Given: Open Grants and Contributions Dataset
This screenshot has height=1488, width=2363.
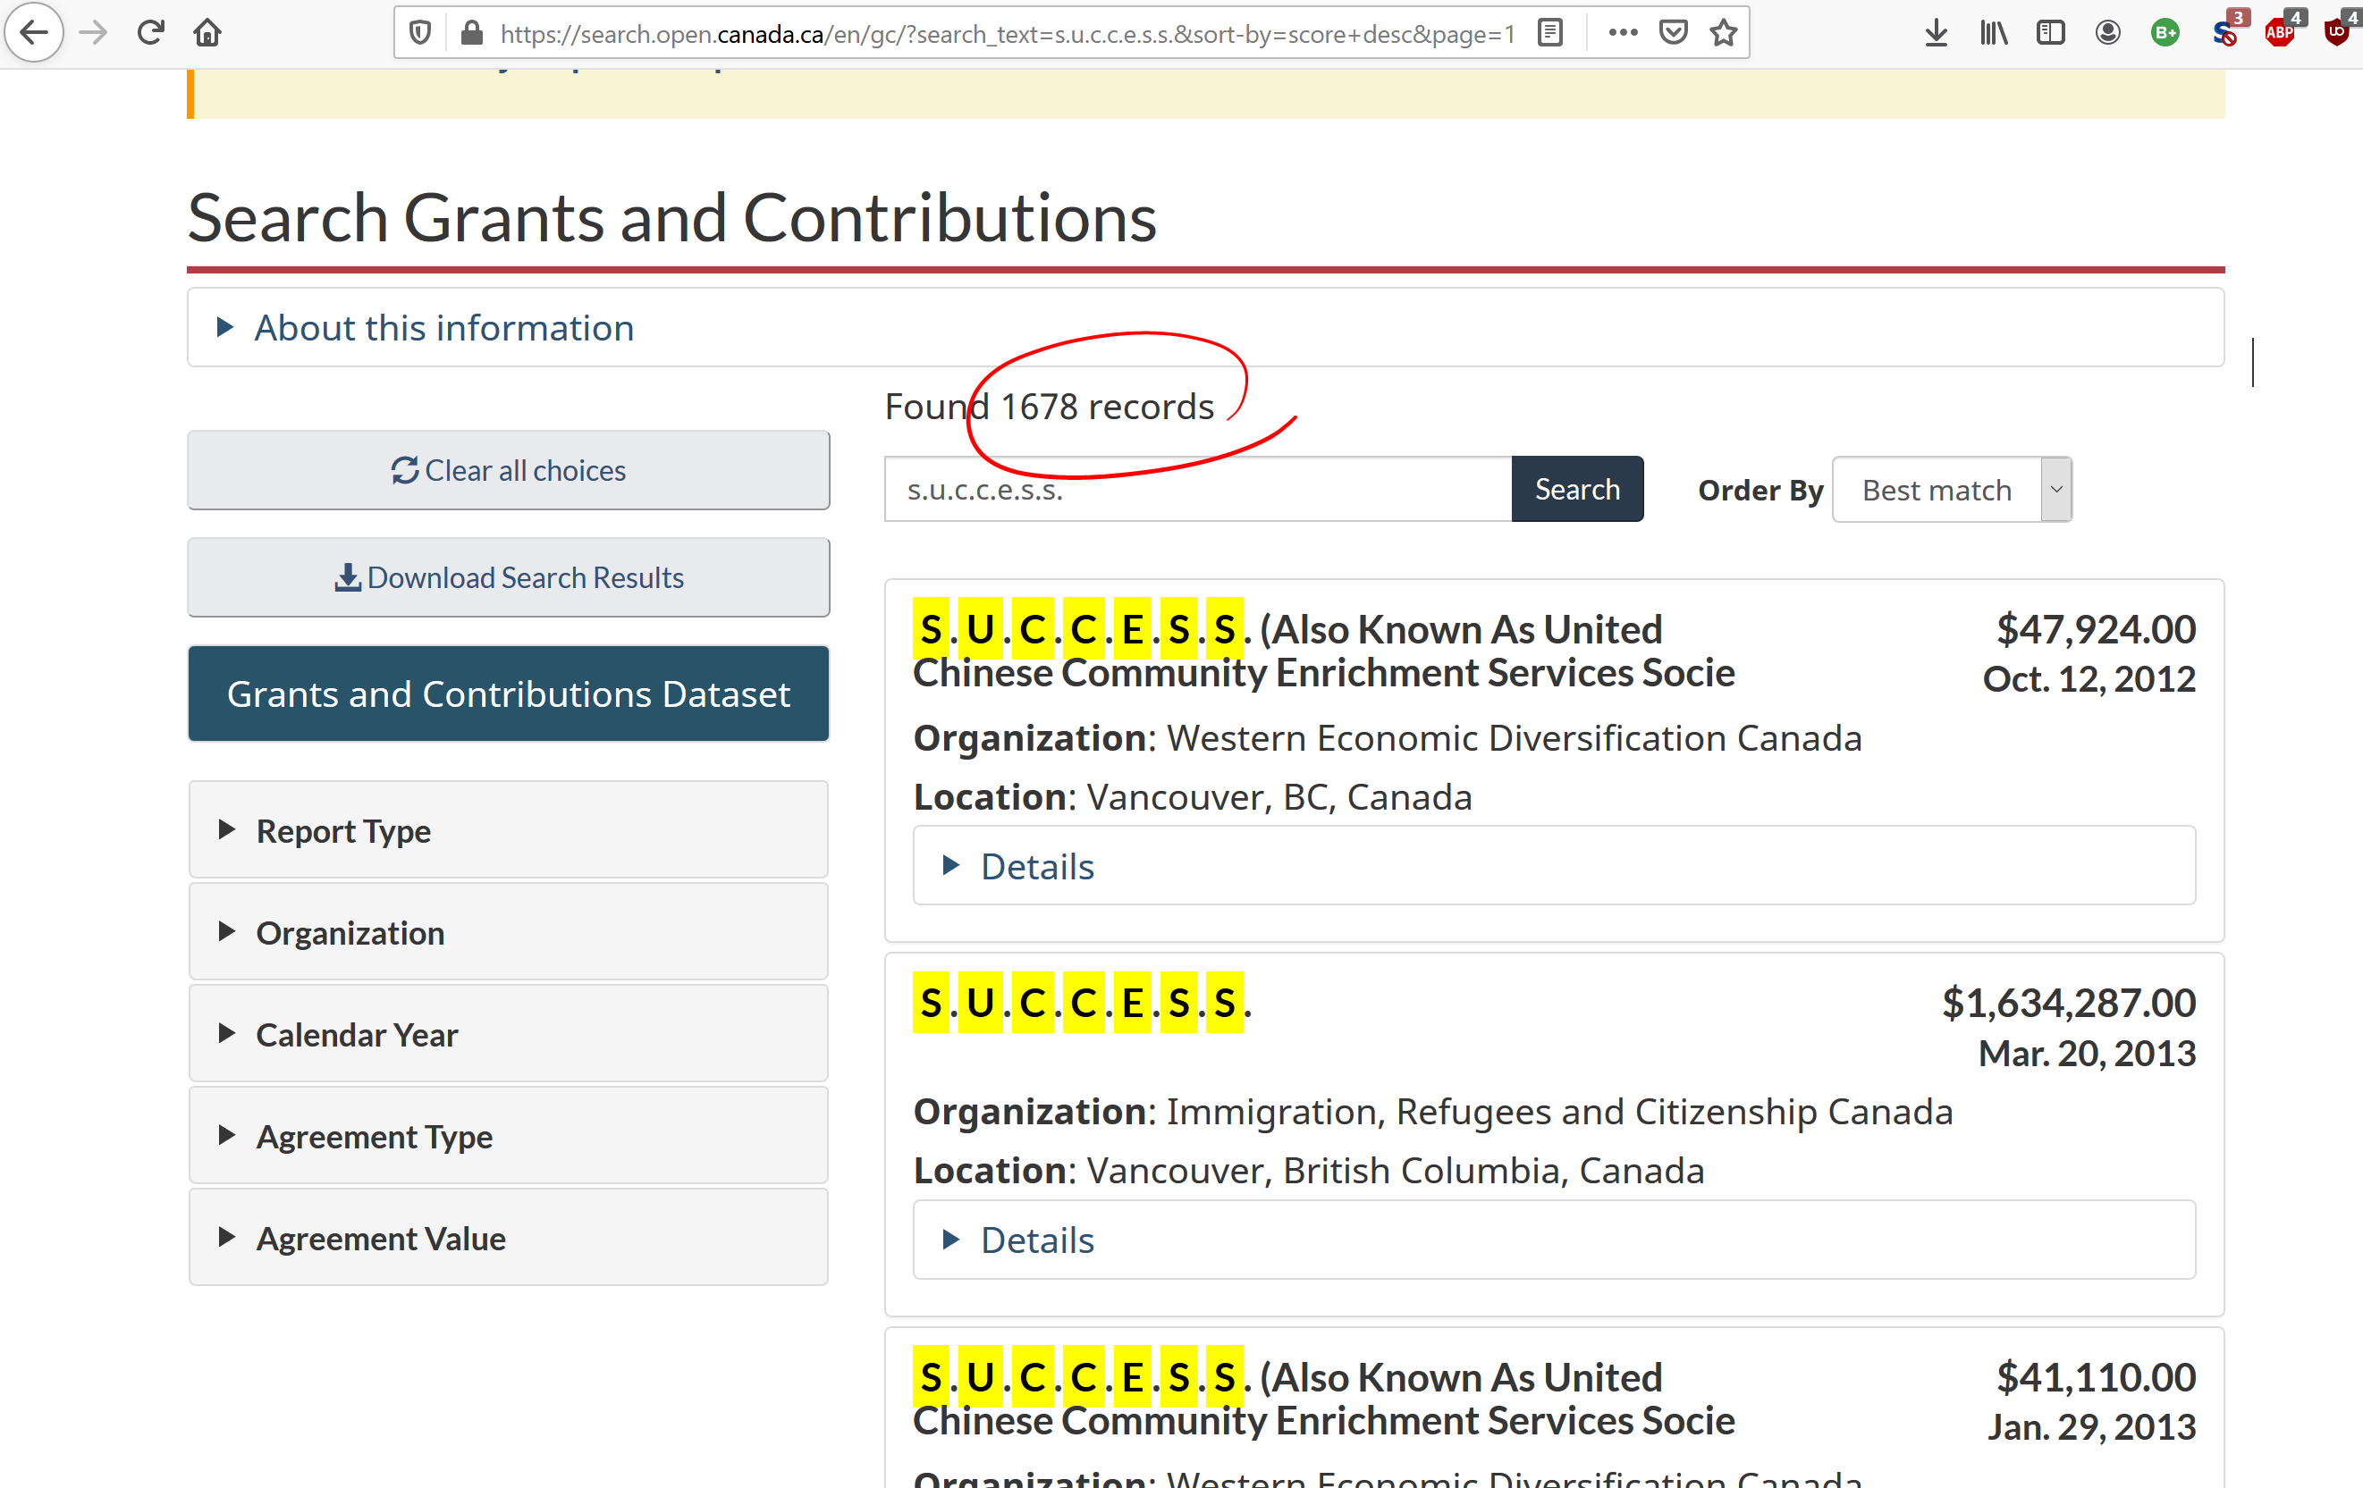Looking at the screenshot, I should [509, 694].
